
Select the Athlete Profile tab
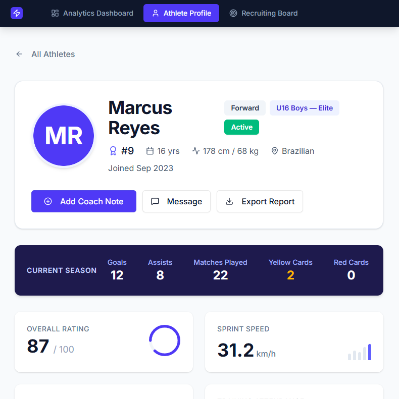click(181, 13)
